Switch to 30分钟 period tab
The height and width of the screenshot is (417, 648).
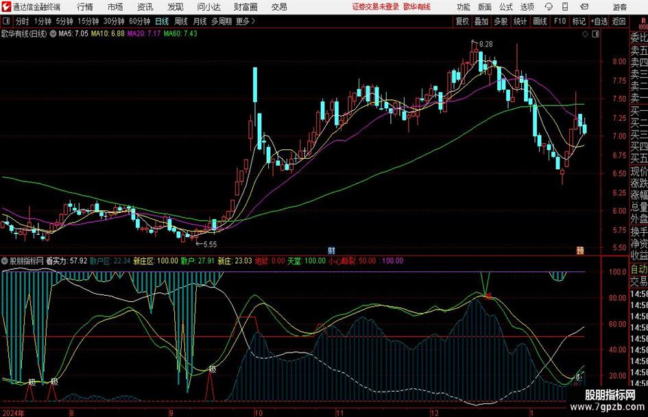[x=114, y=21]
